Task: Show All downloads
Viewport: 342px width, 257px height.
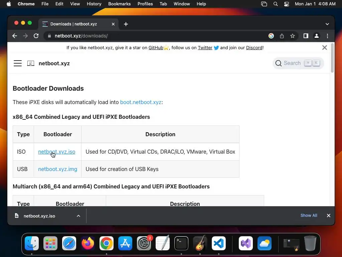Action: pyautogui.click(x=309, y=216)
